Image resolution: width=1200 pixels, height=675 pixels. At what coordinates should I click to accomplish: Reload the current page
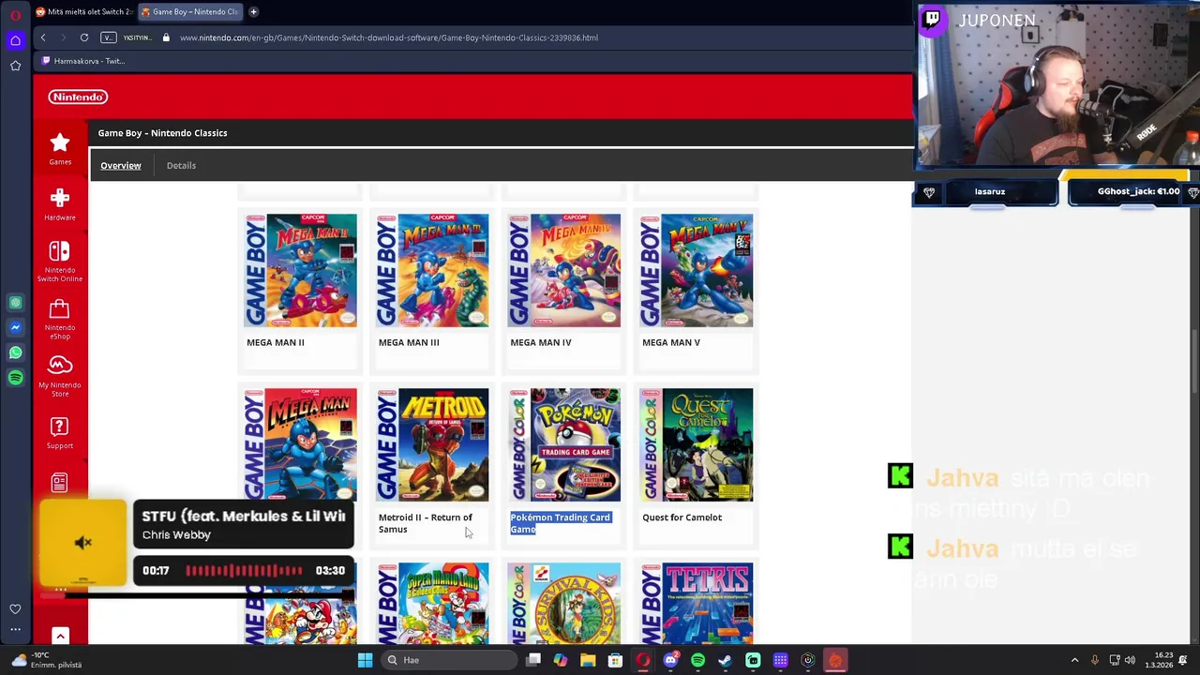tap(83, 37)
